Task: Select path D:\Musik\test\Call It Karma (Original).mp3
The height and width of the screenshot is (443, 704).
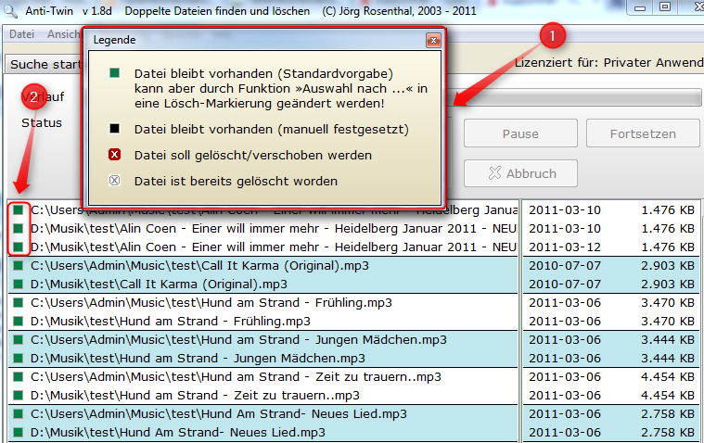Action: [159, 285]
